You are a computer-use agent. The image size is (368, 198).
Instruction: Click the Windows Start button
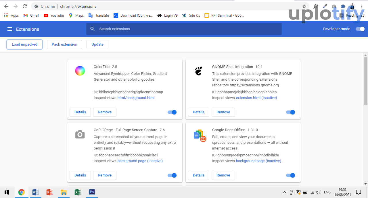click(x=7, y=192)
